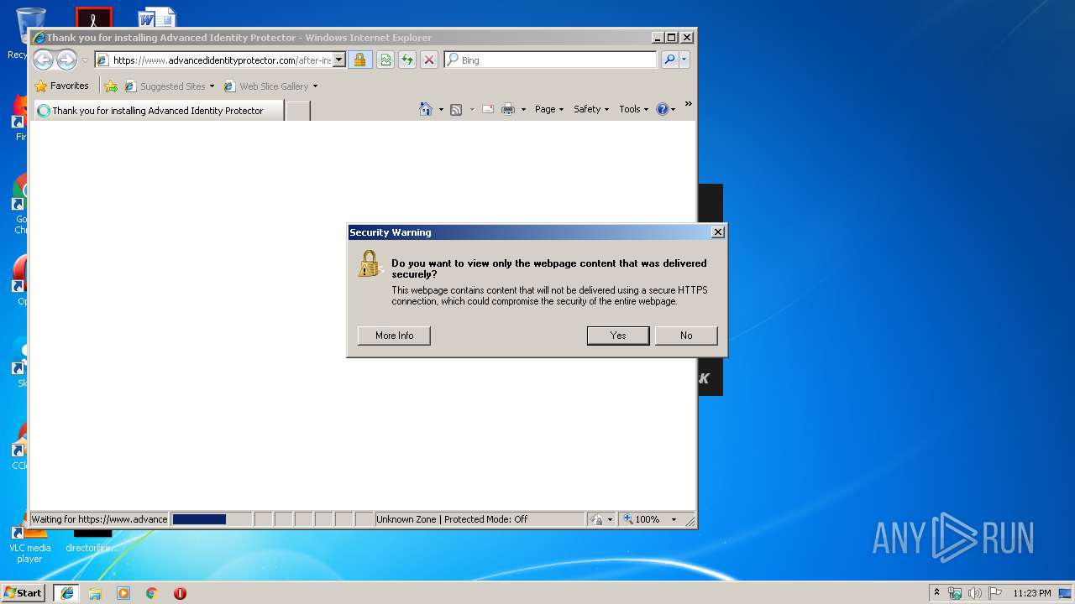Click the security lock icon in the address bar
The height and width of the screenshot is (604, 1075).
(359, 60)
